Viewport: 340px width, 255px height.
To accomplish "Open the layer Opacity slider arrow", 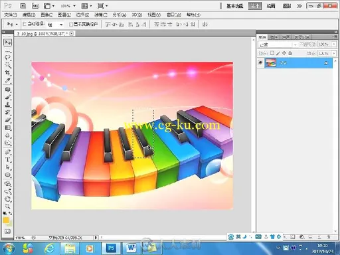I will (334, 44).
